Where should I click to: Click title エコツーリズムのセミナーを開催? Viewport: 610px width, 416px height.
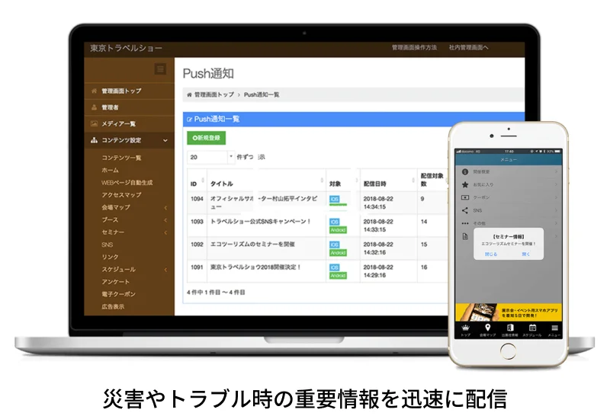pyautogui.click(x=252, y=244)
